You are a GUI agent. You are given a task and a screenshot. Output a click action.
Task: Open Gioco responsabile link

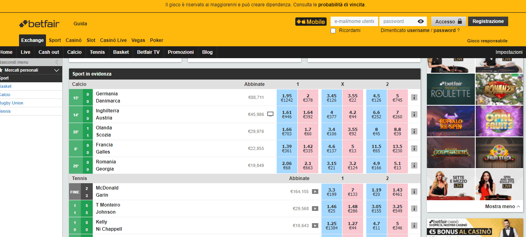click(x=487, y=41)
